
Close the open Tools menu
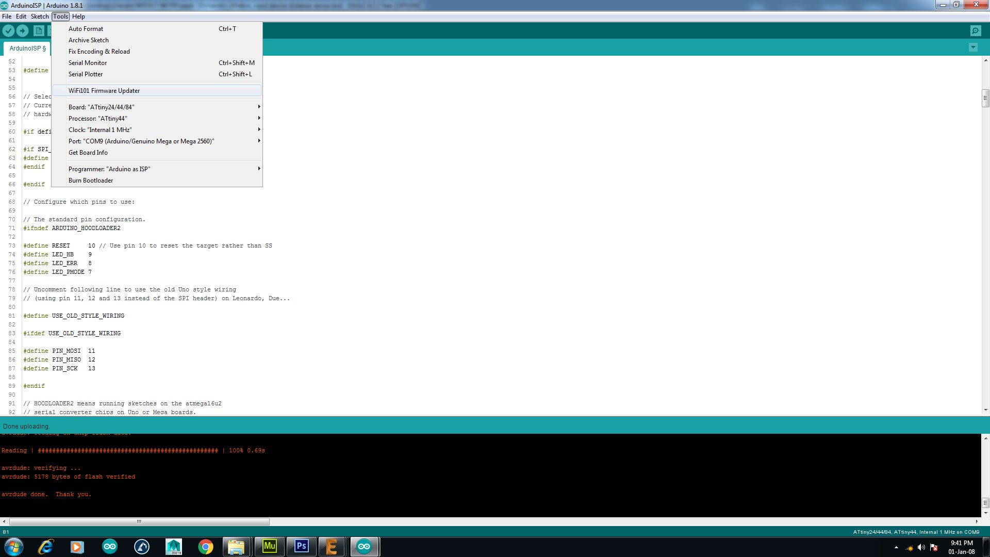click(x=60, y=17)
